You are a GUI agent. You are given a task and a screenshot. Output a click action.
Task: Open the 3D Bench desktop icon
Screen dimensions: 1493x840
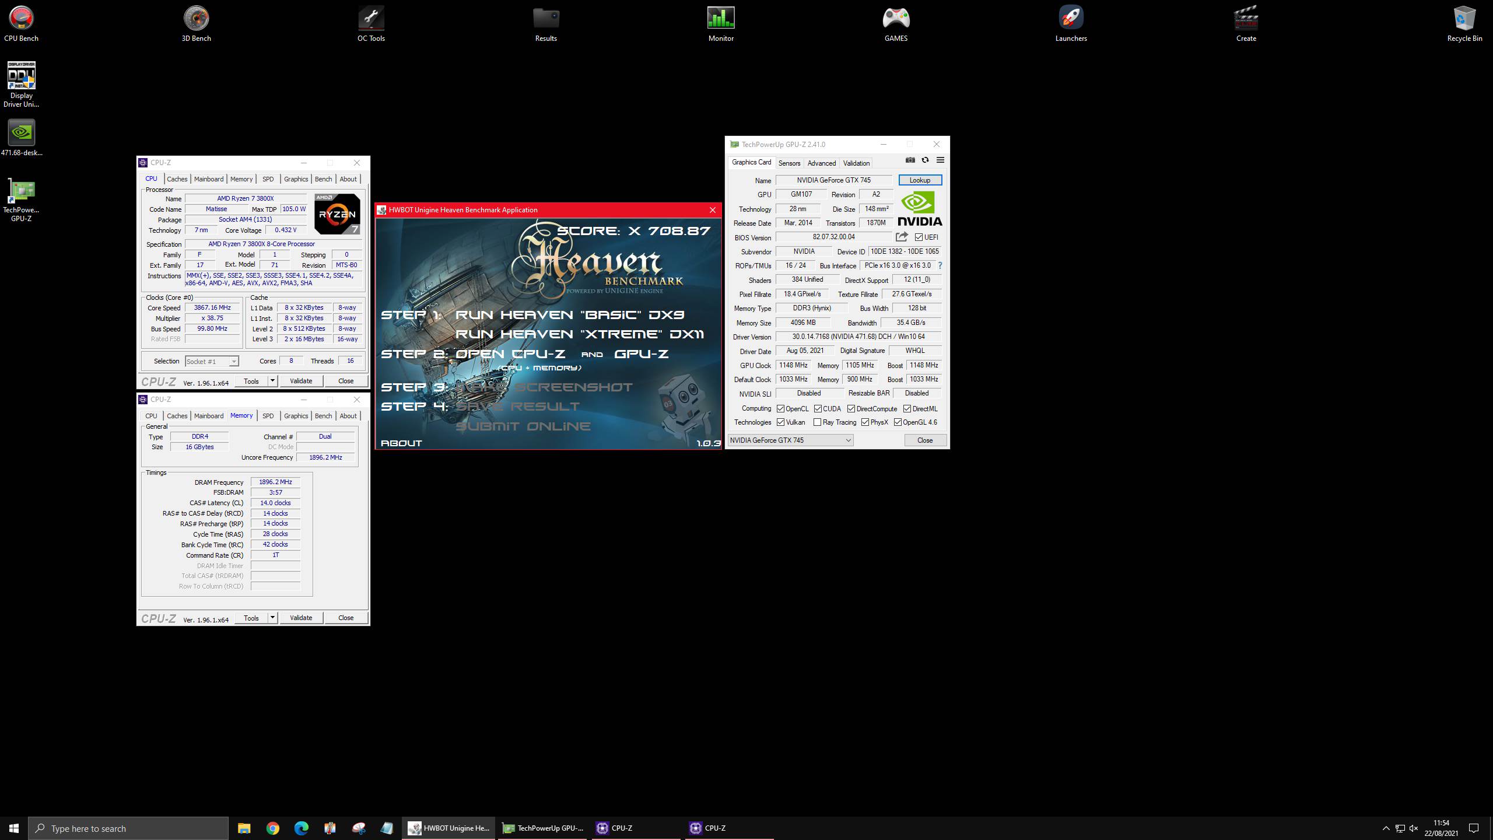coord(196,24)
